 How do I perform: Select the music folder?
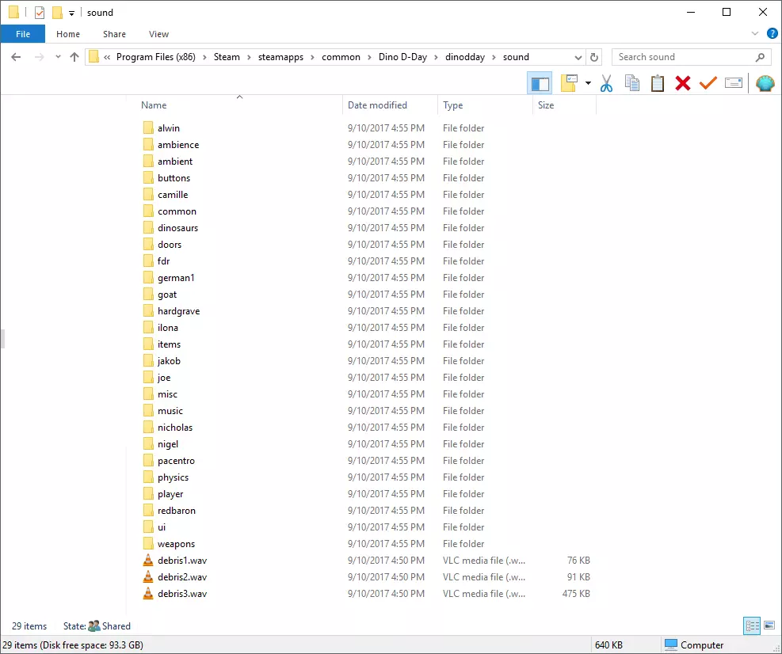170,411
